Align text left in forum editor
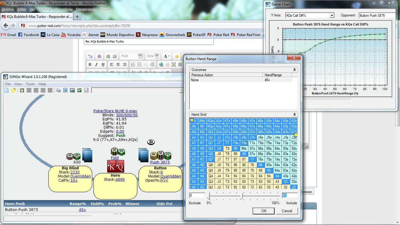 112,64
